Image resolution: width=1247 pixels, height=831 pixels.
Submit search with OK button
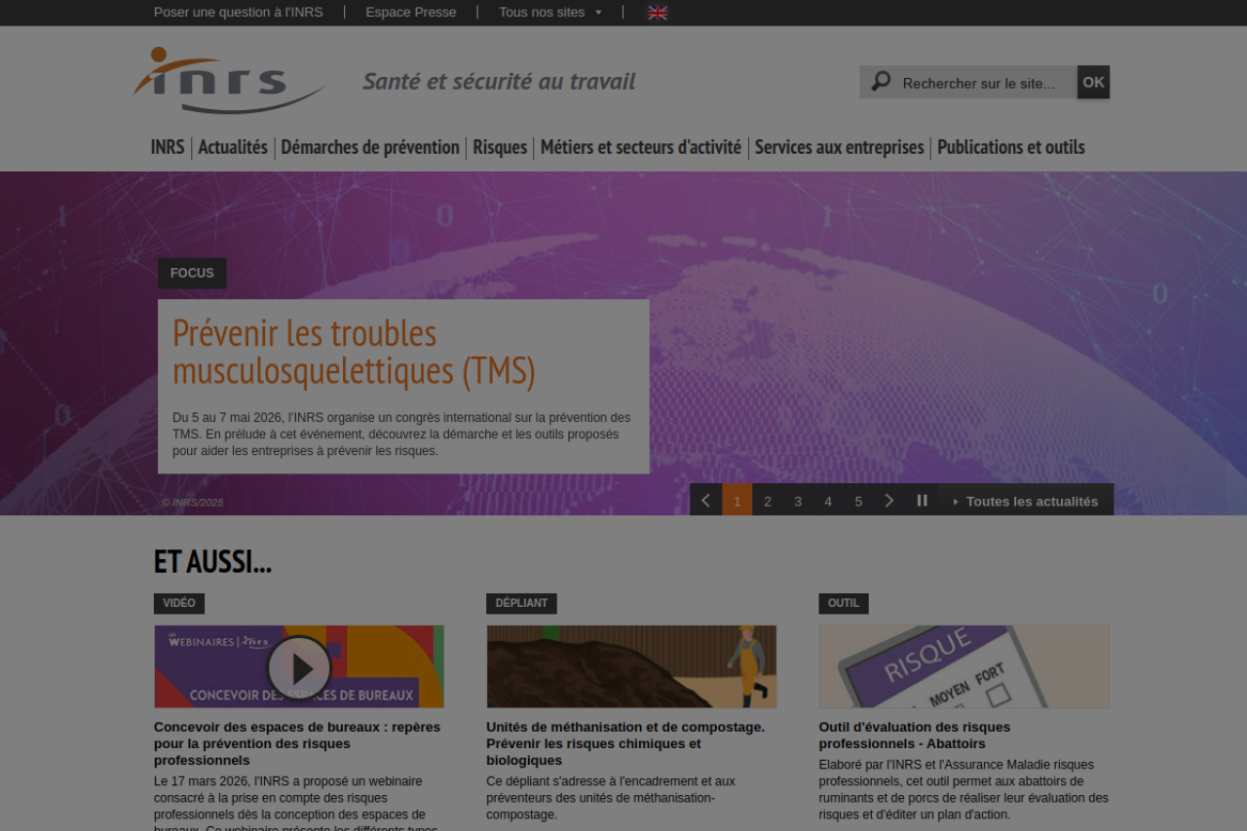point(1093,82)
